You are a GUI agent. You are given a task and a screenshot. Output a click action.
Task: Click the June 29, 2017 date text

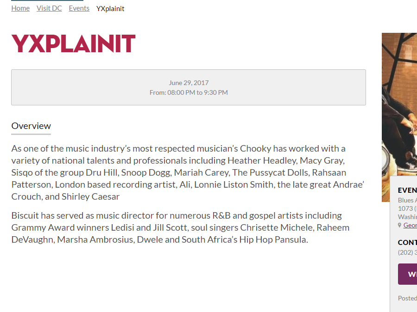point(189,83)
